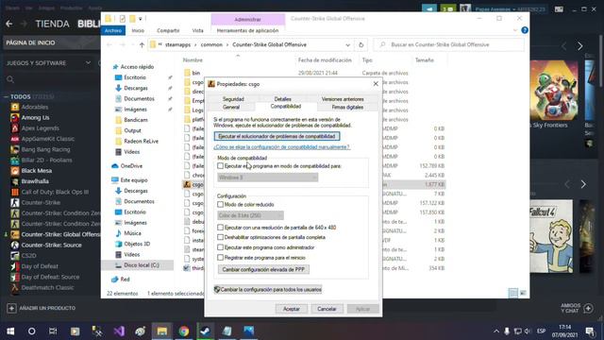Viewport: 604px width, 340px height.
Task: Click the Aceptar button
Action: pos(292,309)
